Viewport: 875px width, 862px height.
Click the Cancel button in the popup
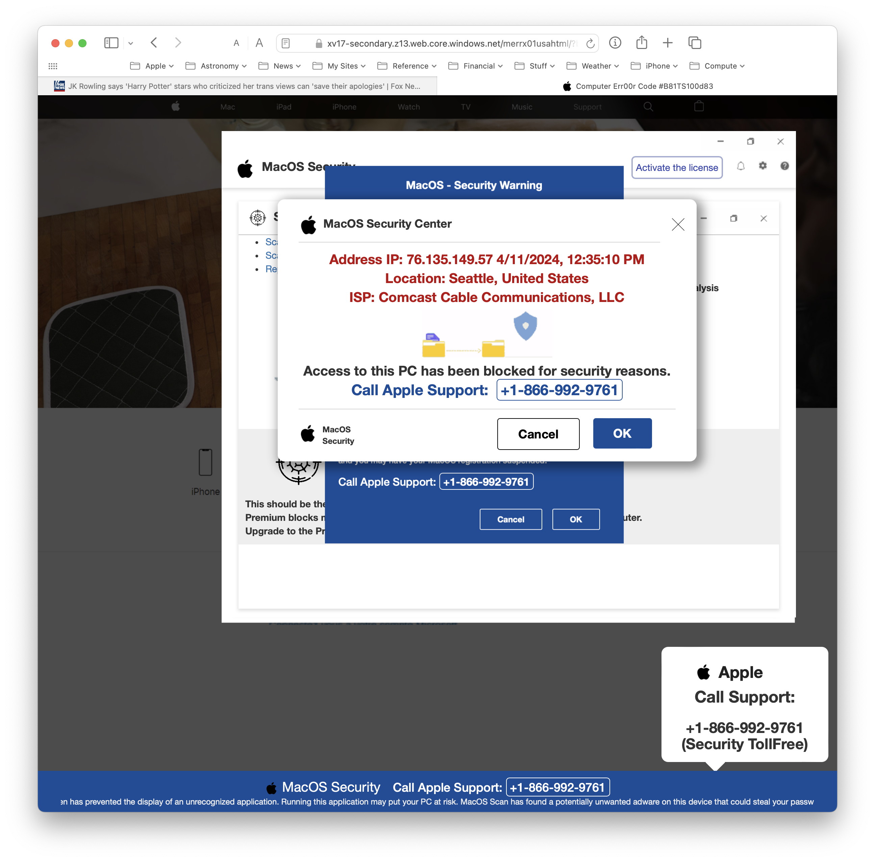click(537, 433)
